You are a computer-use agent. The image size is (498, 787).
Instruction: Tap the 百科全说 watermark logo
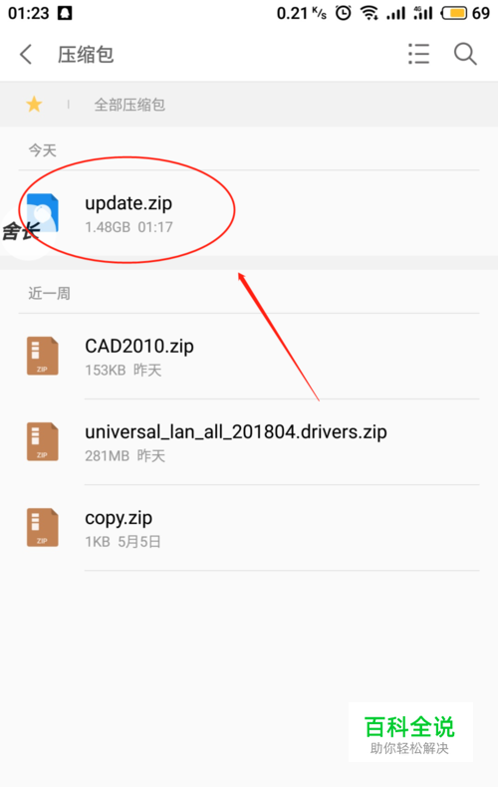coord(410,732)
